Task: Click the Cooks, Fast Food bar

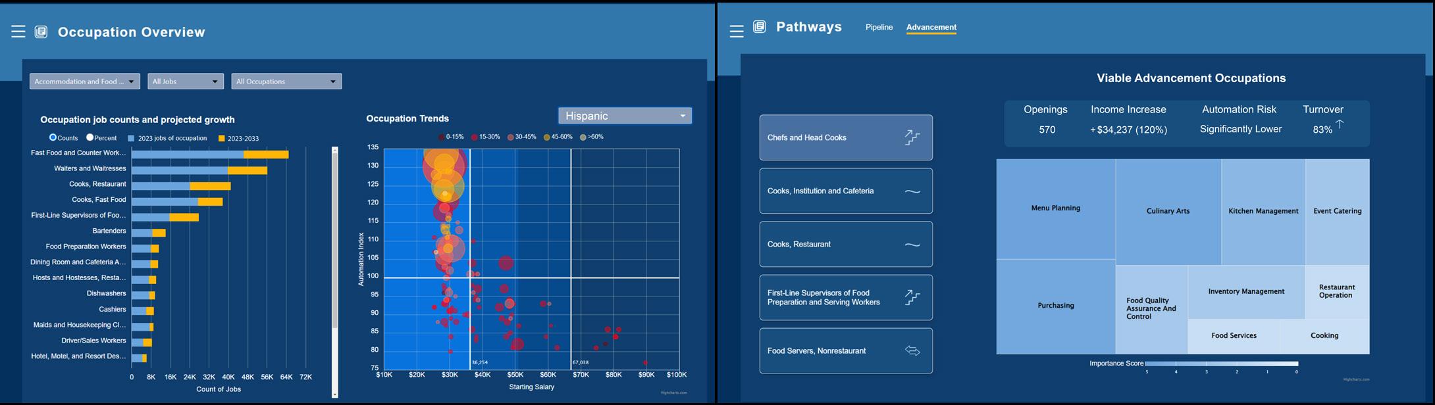Action: tap(177, 201)
